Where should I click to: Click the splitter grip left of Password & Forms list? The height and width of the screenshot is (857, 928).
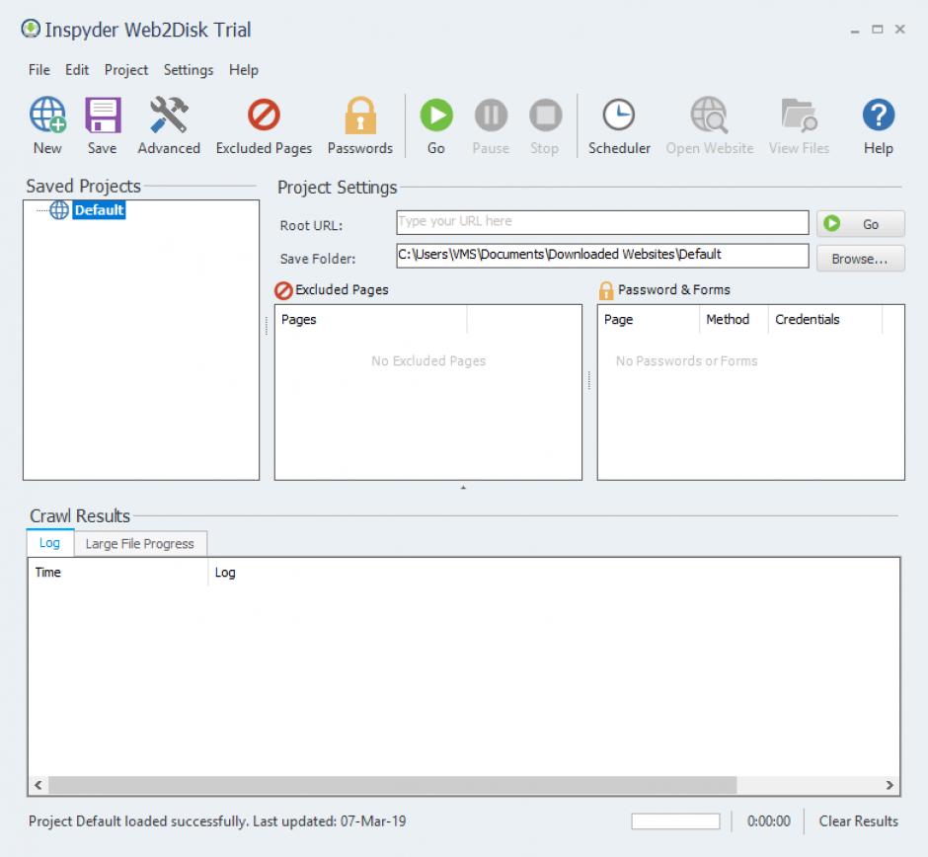click(588, 380)
